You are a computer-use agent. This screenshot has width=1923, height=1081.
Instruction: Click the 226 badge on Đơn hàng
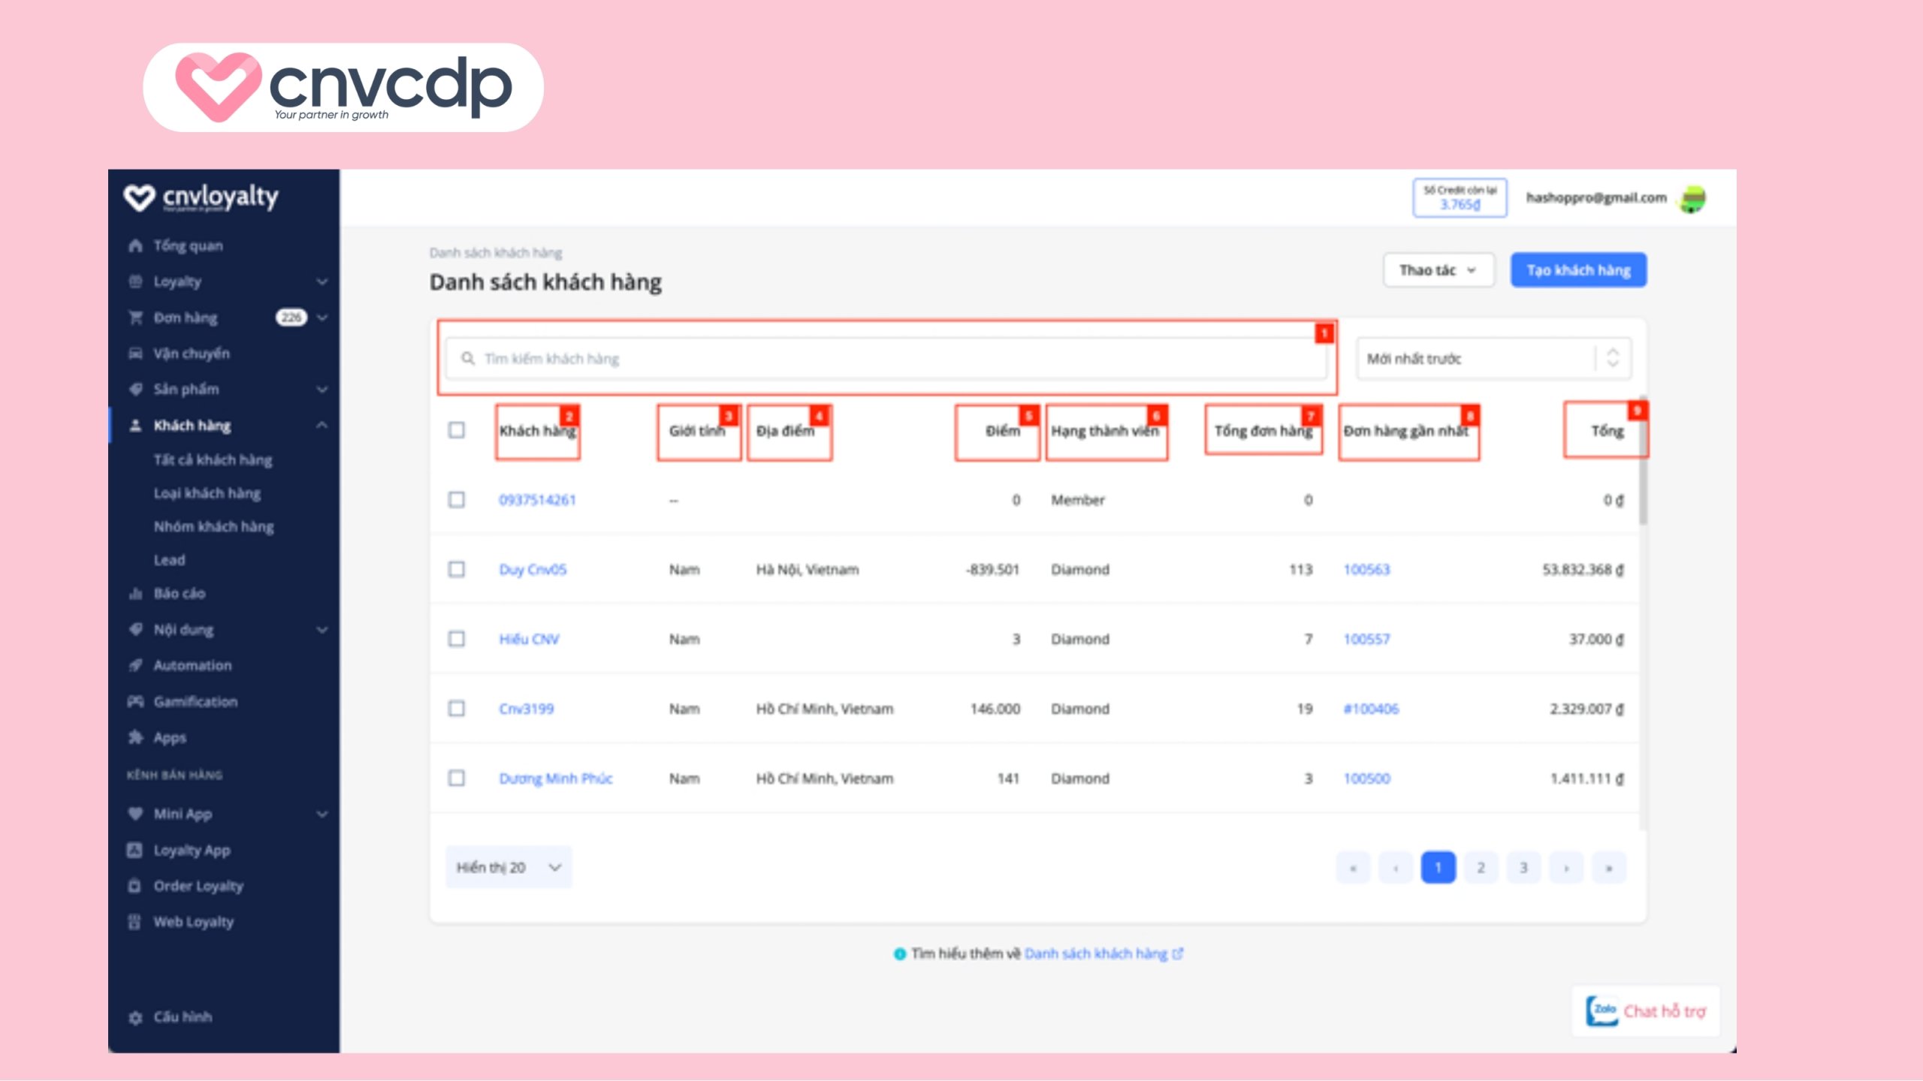(x=291, y=318)
